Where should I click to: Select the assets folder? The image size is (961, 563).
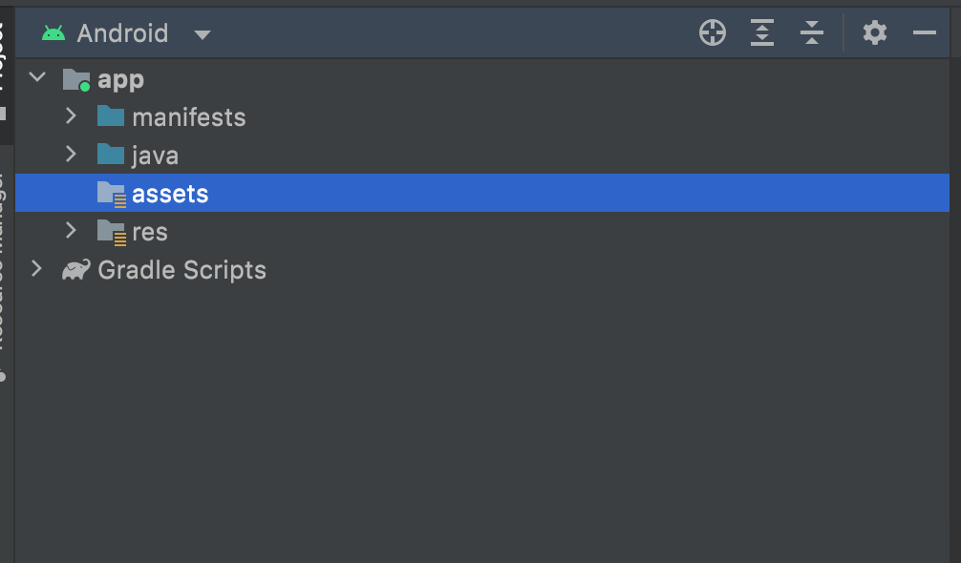tap(170, 194)
